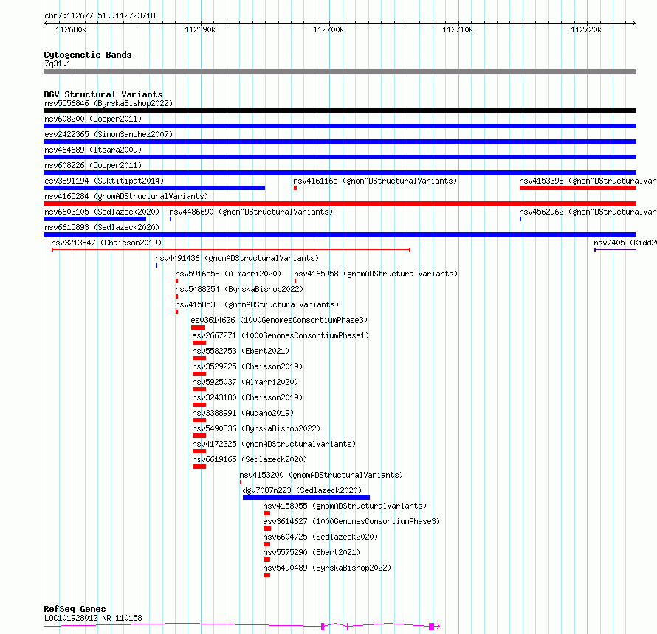Click the nsv7405 variant label

pyautogui.click(x=625, y=243)
